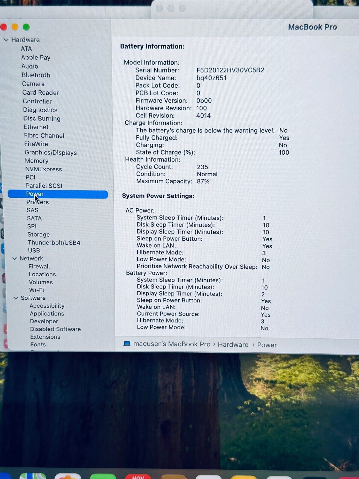This screenshot has height=479, width=359.
Task: Collapse the Hardware section chevron
Action: click(x=6, y=40)
